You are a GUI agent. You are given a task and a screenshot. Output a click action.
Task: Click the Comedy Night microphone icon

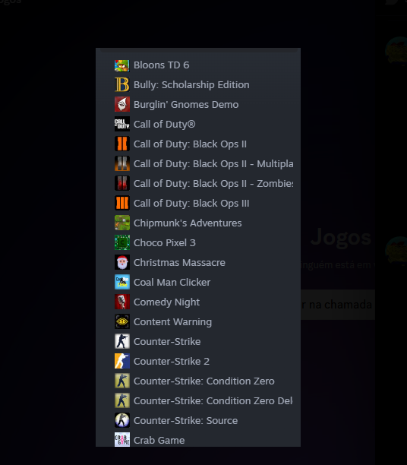point(122,302)
